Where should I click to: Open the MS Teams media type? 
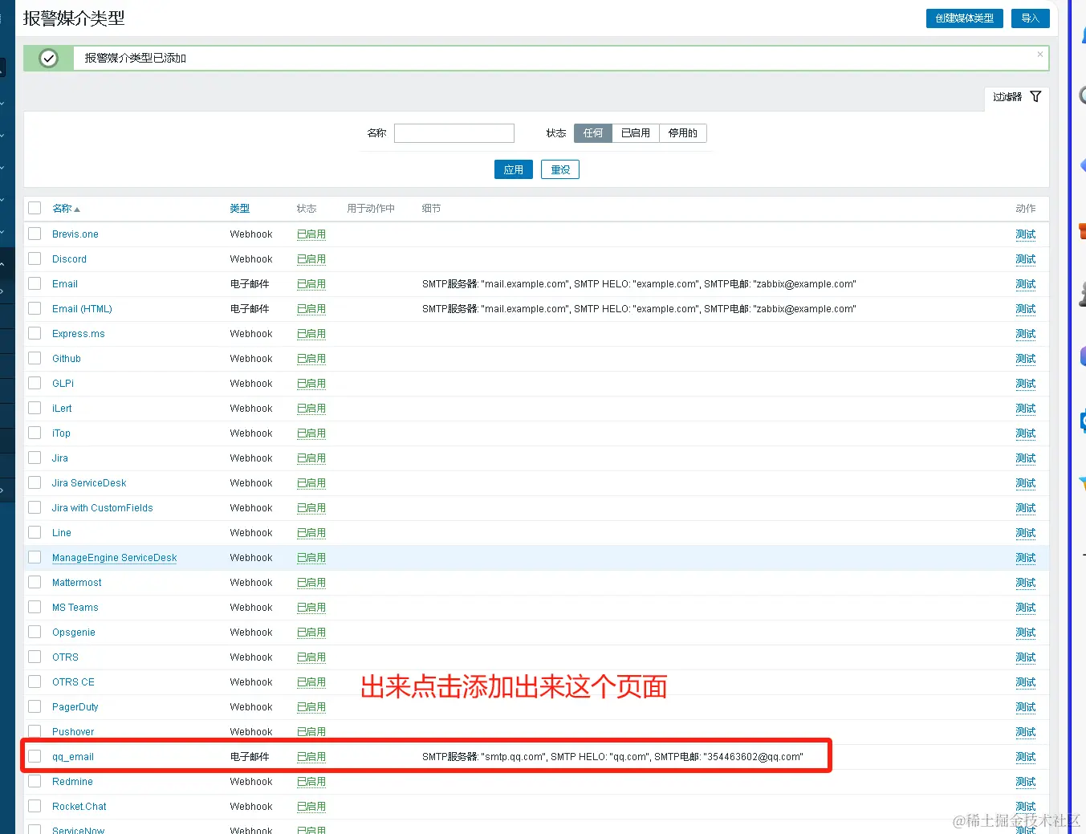[x=75, y=608]
